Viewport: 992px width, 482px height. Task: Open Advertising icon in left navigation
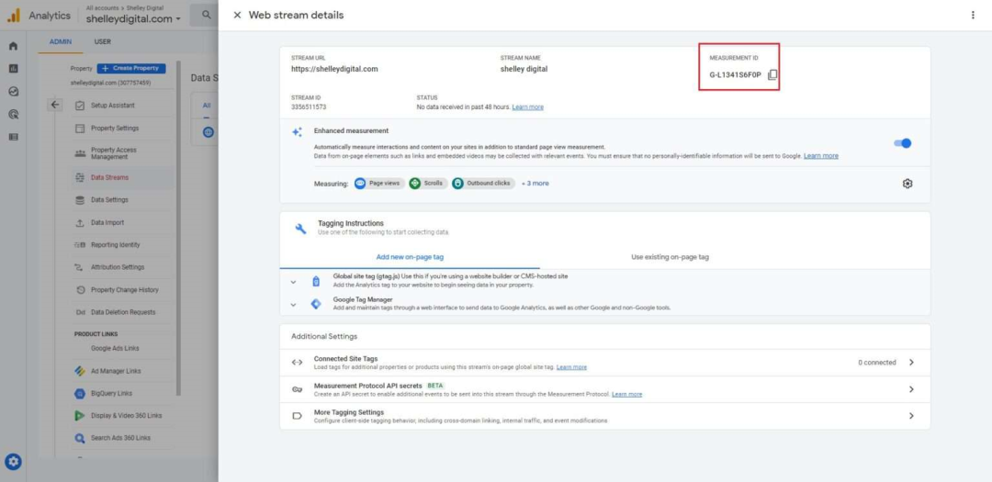coord(13,115)
